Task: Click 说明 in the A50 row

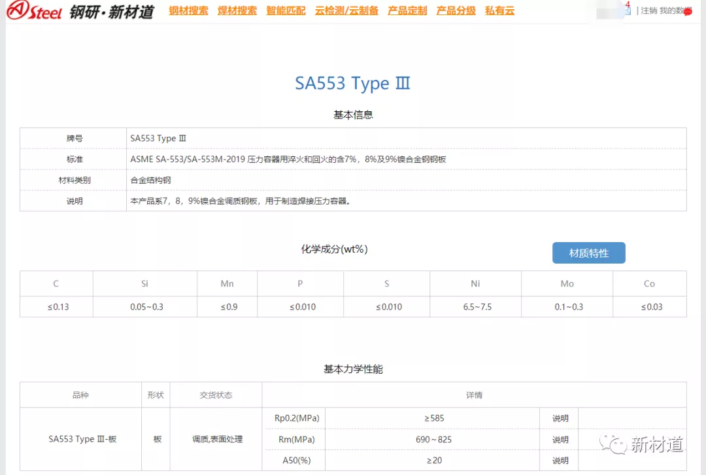Action: [x=560, y=461]
